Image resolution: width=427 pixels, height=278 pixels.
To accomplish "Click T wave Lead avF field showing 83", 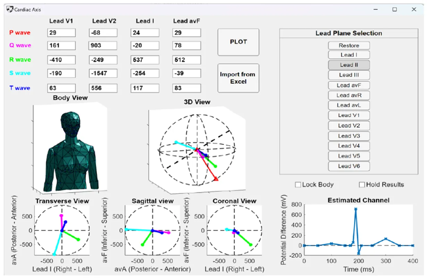I will click(x=186, y=88).
